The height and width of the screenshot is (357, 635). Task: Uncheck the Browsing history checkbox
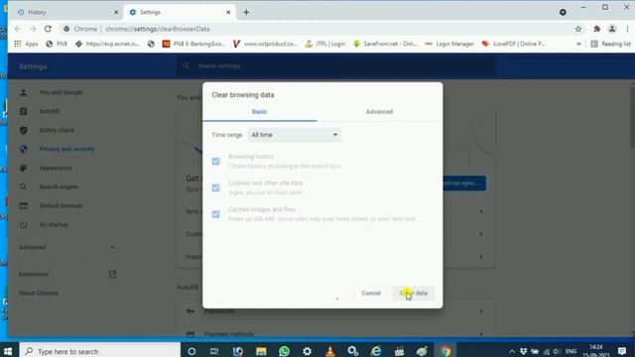(216, 162)
